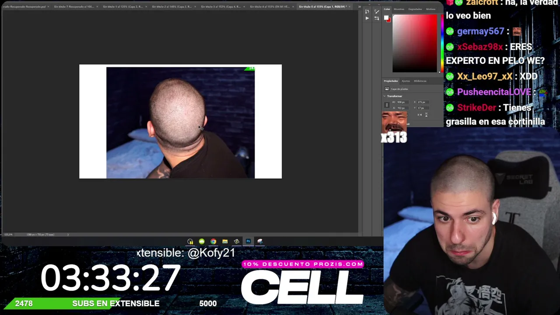This screenshot has width=560, height=315.
Task: Click the green round taskbar app icon
Action: point(202,241)
